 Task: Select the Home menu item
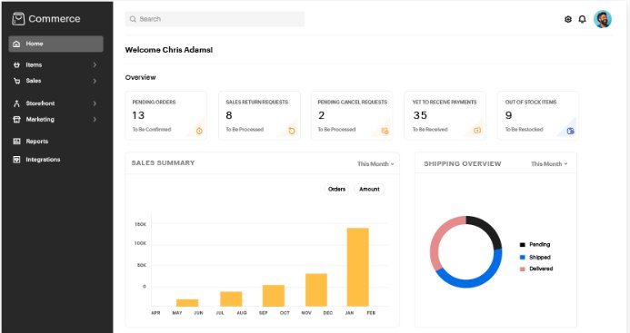pos(55,44)
